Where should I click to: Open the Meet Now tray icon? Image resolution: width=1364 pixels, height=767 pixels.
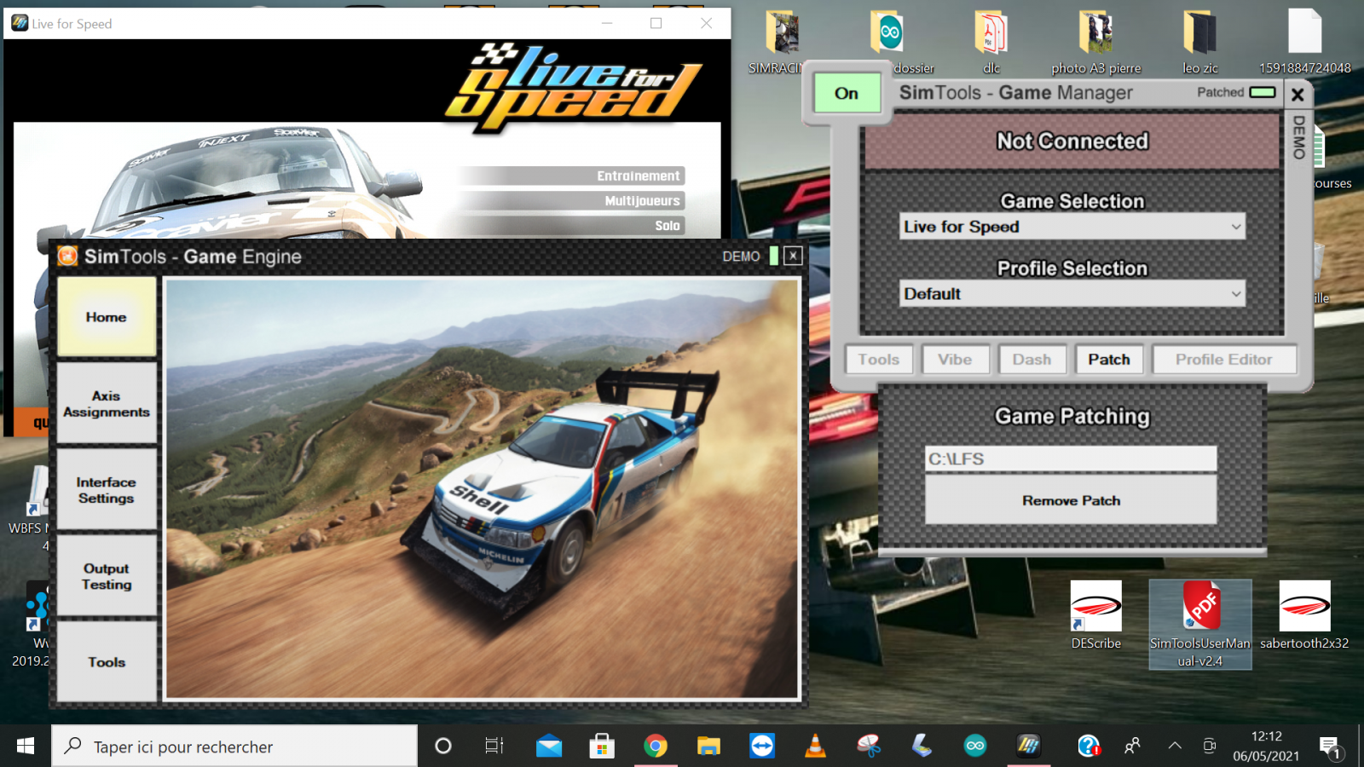[1209, 747]
